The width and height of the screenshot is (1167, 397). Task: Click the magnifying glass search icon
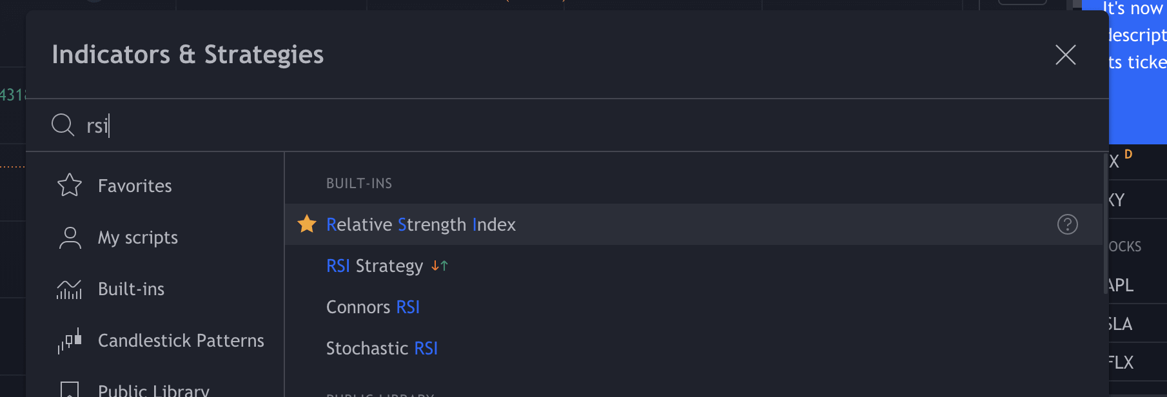pos(62,125)
